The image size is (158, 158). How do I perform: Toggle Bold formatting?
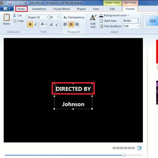click(30, 24)
